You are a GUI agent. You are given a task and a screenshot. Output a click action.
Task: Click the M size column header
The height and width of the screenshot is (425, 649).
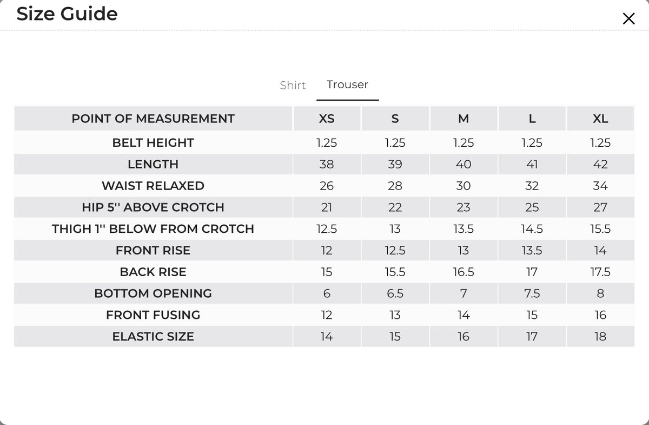point(463,119)
